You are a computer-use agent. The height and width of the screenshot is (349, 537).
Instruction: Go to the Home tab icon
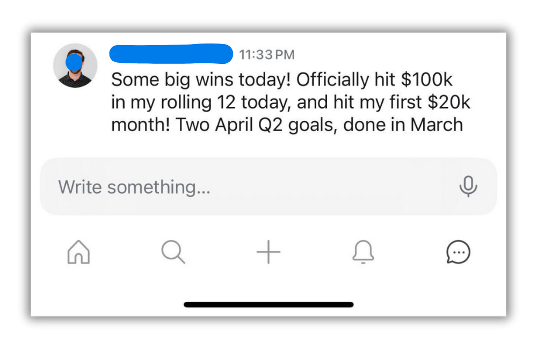click(x=78, y=252)
